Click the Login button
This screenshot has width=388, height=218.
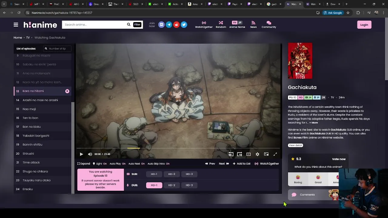(364, 25)
